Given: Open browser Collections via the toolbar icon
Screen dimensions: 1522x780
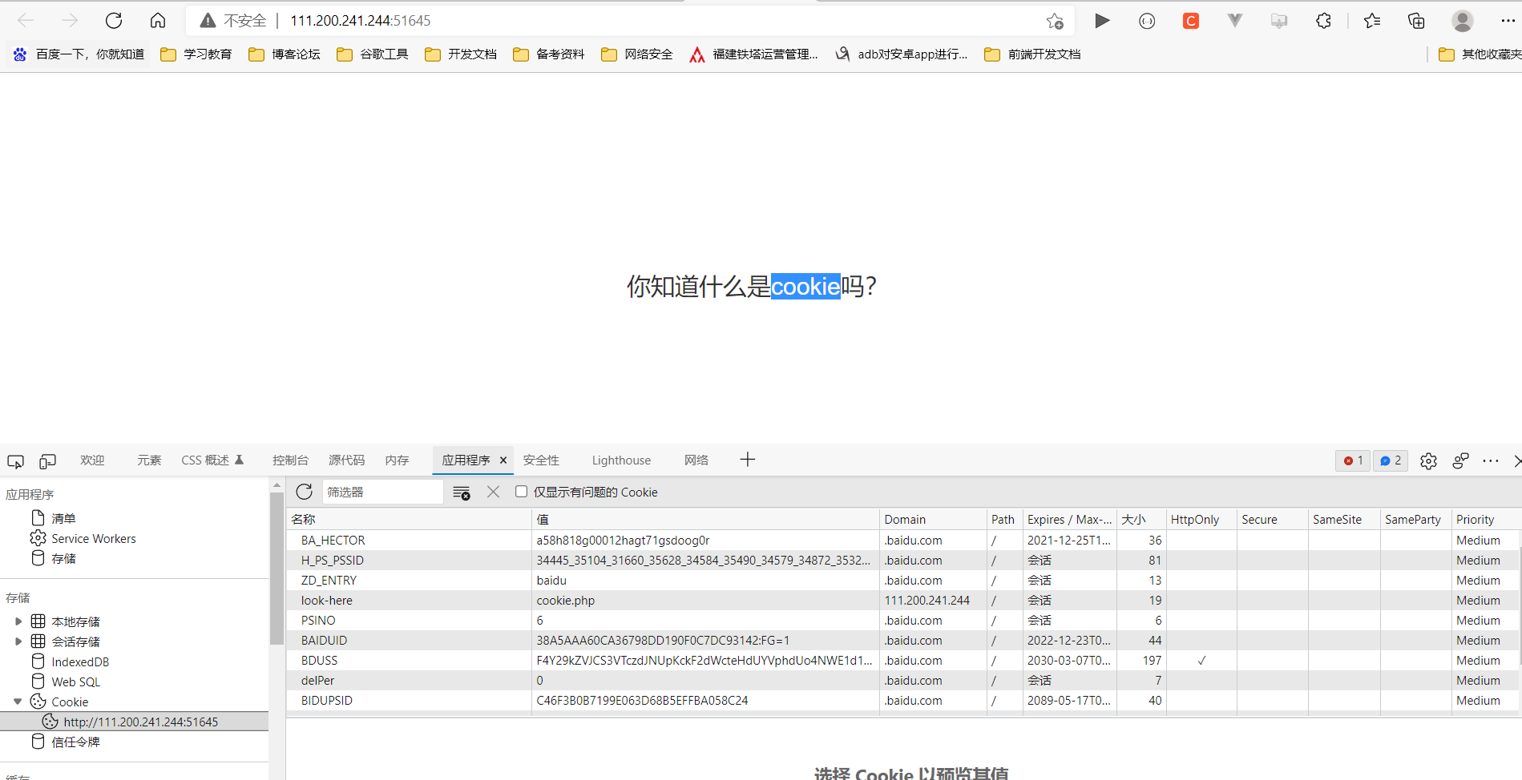Looking at the screenshot, I should 1415,20.
